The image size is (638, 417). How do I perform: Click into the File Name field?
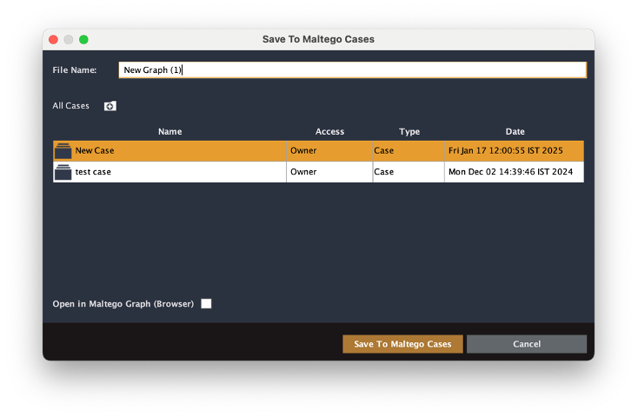352,70
